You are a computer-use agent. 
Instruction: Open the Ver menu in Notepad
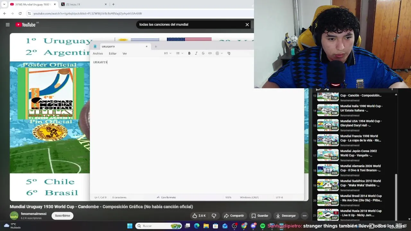(x=125, y=54)
